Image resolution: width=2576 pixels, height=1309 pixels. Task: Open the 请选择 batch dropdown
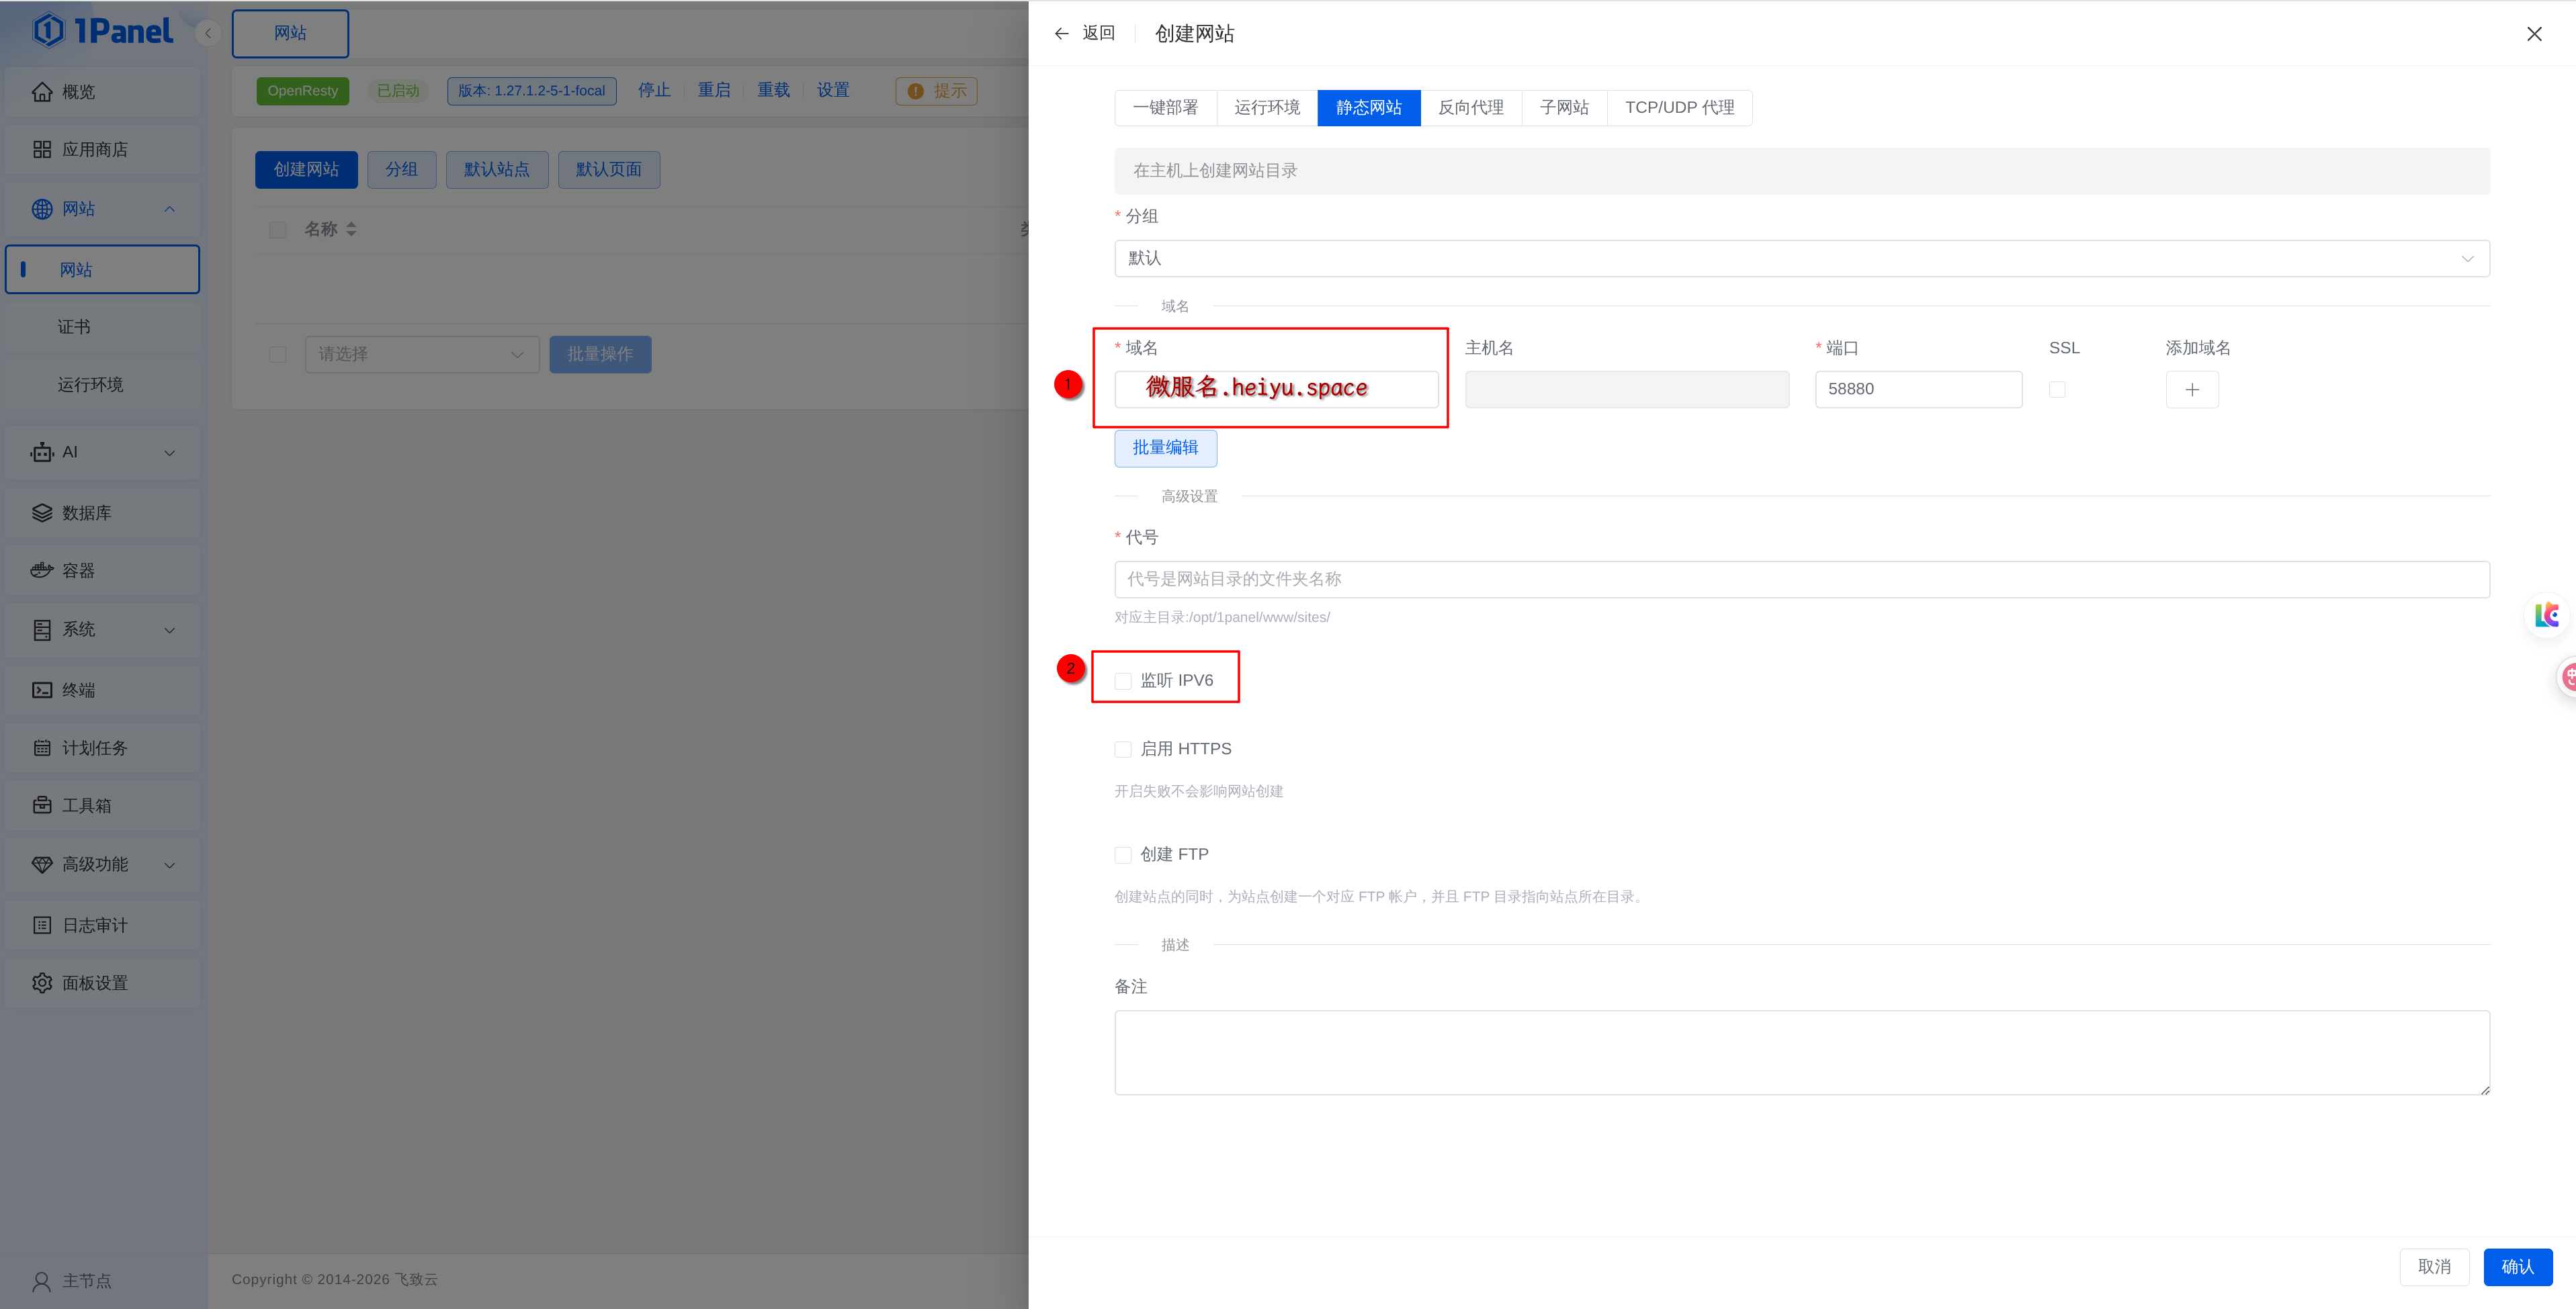tap(422, 355)
